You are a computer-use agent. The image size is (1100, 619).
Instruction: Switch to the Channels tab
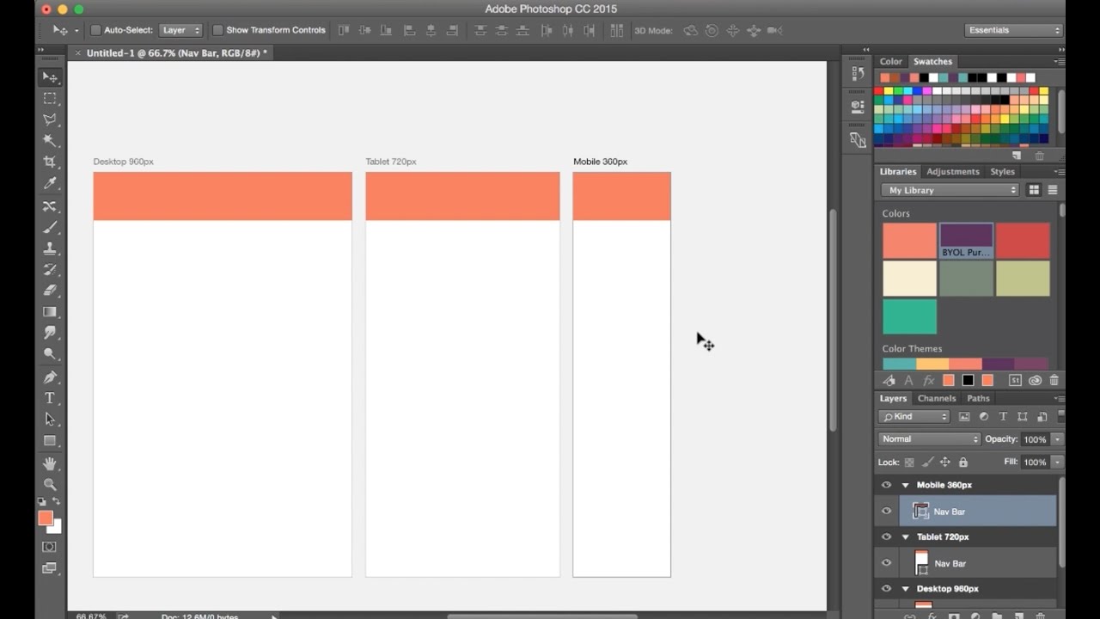[x=937, y=398]
